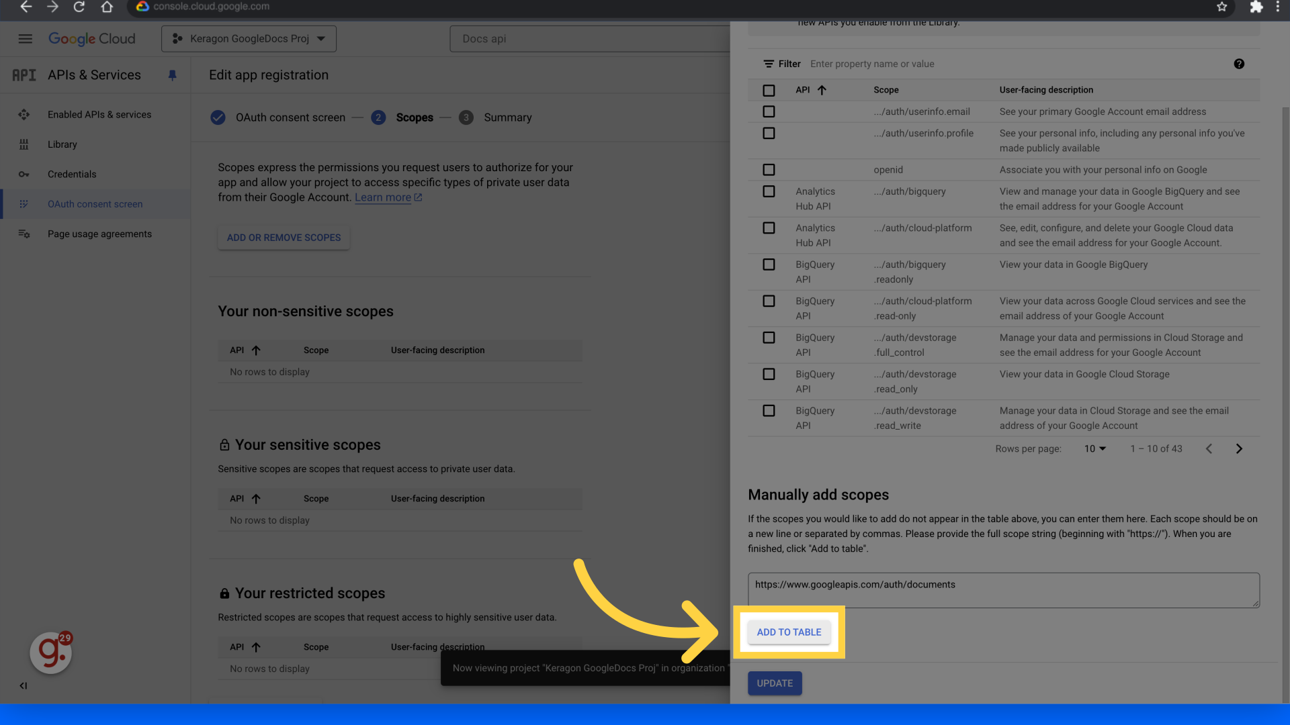This screenshot has width=1290, height=725.
Task: Open browser three-dot menu
Action: point(1276,7)
